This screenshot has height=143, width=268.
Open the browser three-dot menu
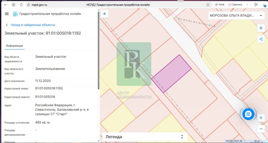(x=247, y=5)
